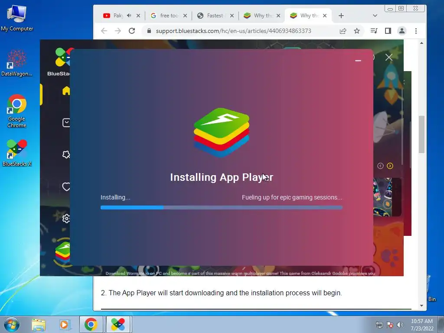Open the Action Center flag tray icon

(390, 324)
